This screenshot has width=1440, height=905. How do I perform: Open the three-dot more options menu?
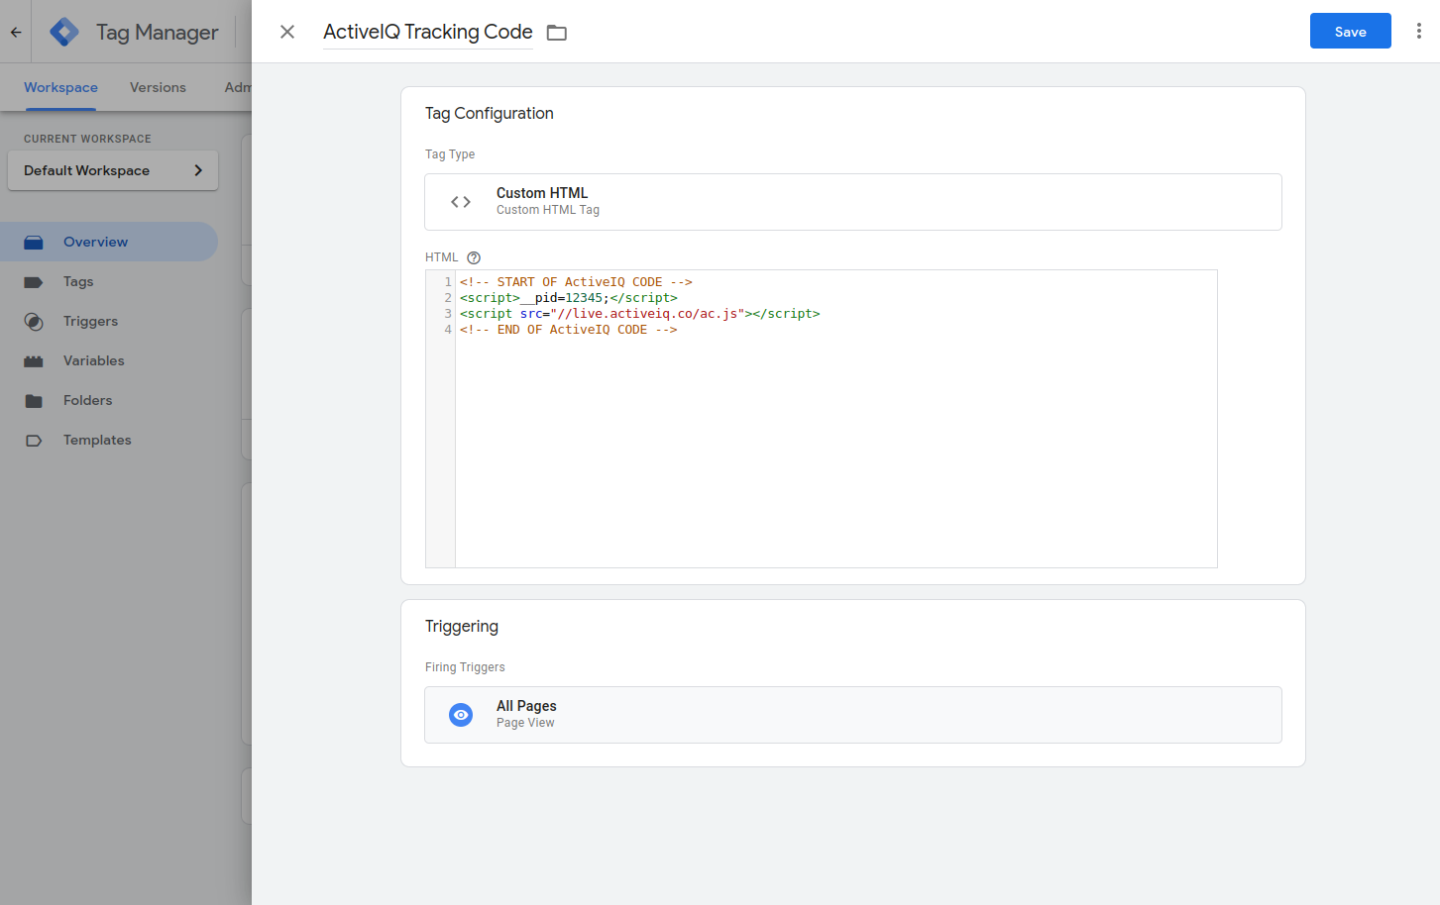[1418, 31]
